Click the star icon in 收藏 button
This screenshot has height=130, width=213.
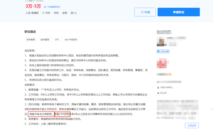tap(142, 12)
